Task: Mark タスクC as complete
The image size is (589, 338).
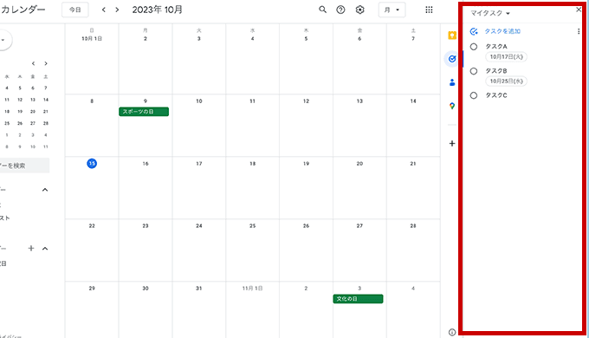Action: pyautogui.click(x=474, y=95)
